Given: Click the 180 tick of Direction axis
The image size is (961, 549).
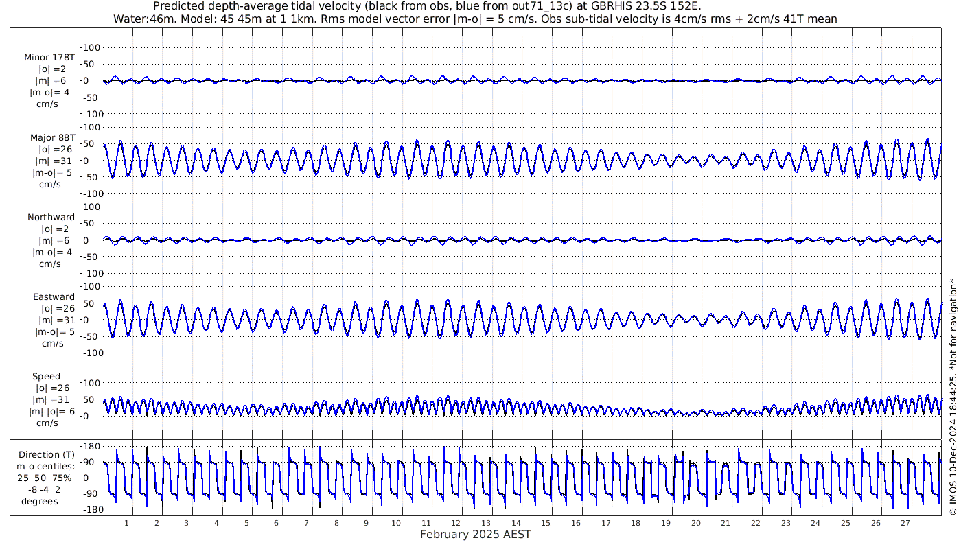Looking at the screenshot, I should 92,447.
